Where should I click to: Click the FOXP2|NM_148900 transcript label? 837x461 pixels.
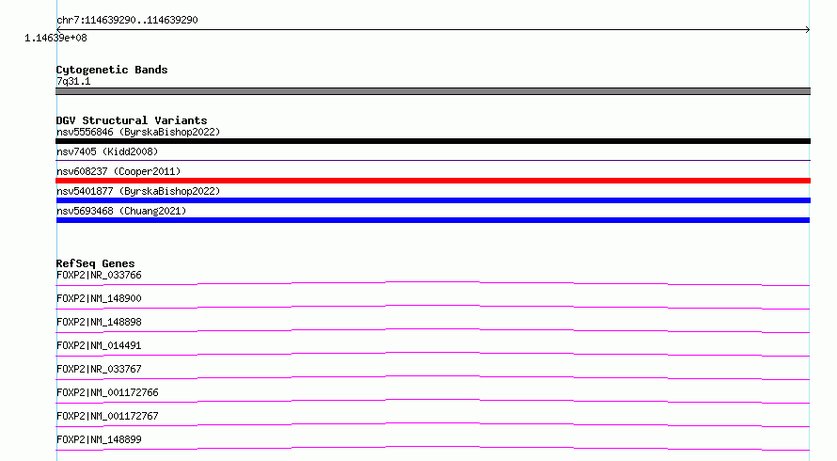tap(99, 298)
